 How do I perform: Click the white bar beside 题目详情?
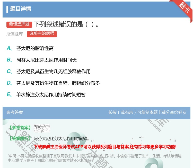(x=7, y=9)
